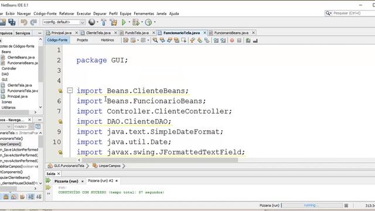Toggle the Código-Fonte source view button
Viewport: 375px width, 211px height.
pyautogui.click(x=57, y=40)
